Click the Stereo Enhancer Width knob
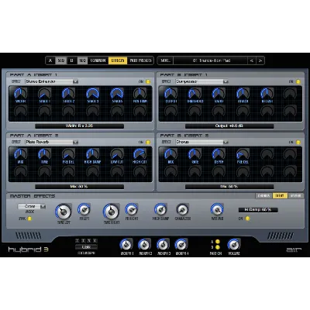Viewport: 310px width, 310px height. (x=20, y=94)
